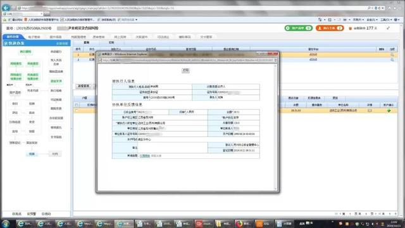Click the expand arrows icon at top right
Image resolution: width=405 pixels, height=228 pixels.
388,28
